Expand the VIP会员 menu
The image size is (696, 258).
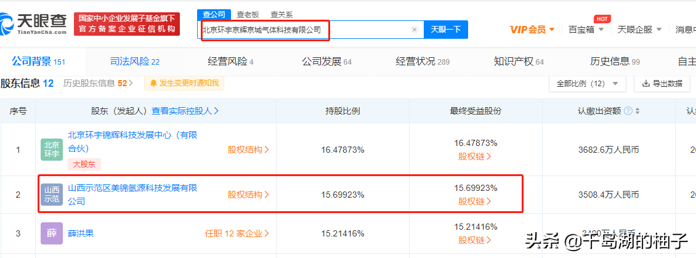(532, 30)
